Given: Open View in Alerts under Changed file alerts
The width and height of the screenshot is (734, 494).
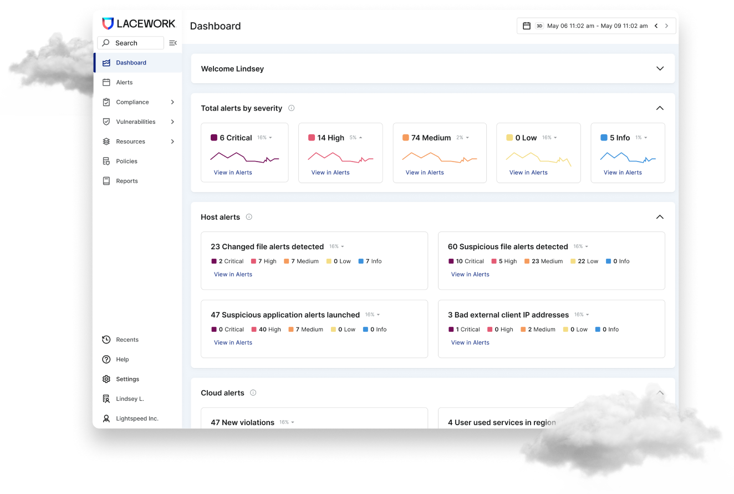Looking at the screenshot, I should [x=233, y=274].
